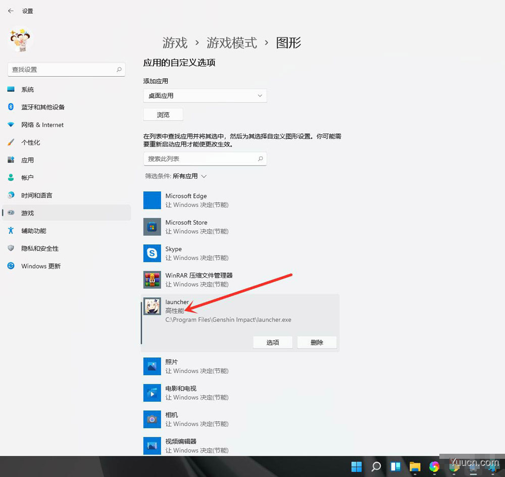Open 隐私和安全性 settings category
The width and height of the screenshot is (505, 477).
click(66, 248)
